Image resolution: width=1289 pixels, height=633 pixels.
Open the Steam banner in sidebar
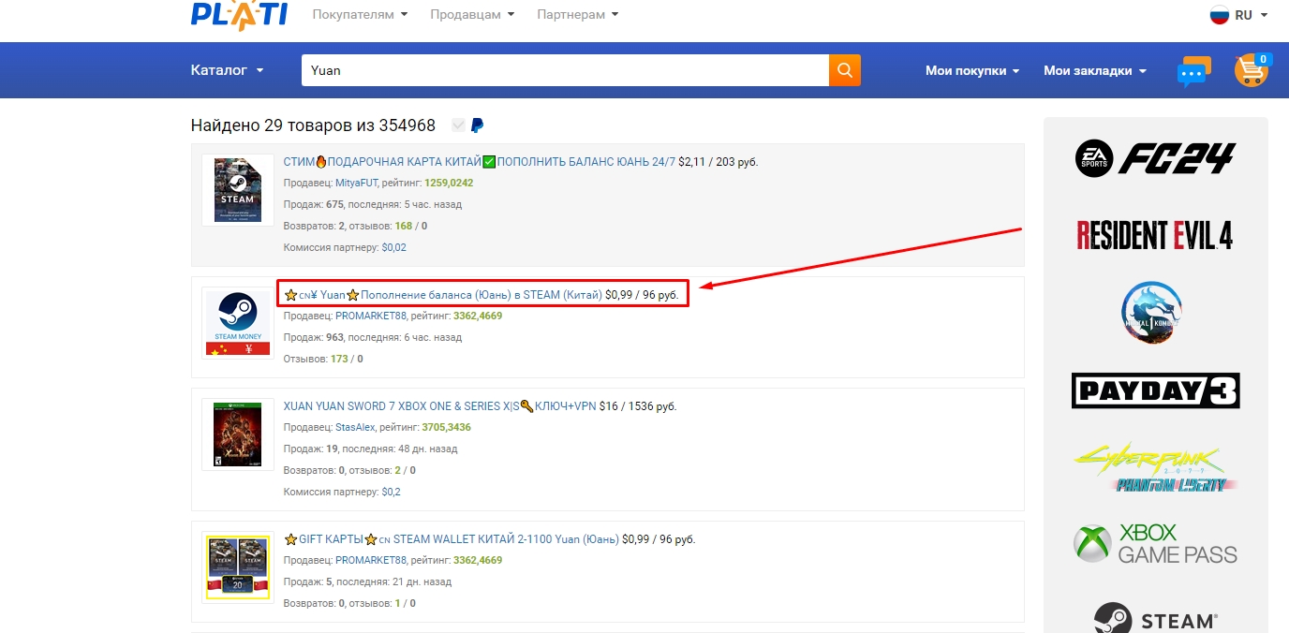[x=1155, y=618]
